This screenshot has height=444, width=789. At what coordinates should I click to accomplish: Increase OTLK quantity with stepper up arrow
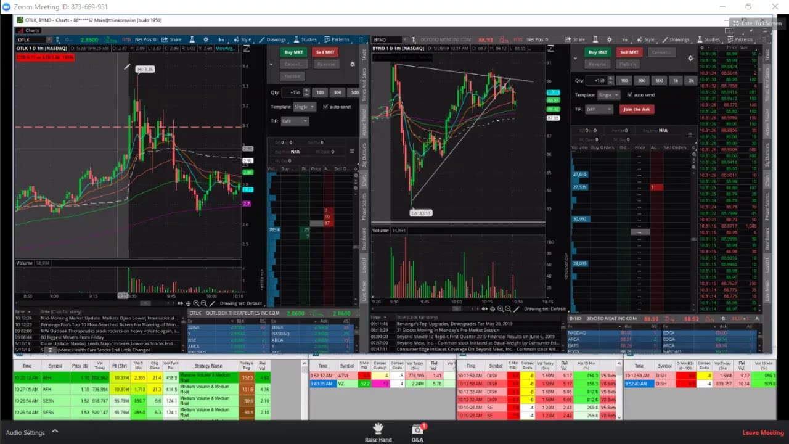coord(306,91)
